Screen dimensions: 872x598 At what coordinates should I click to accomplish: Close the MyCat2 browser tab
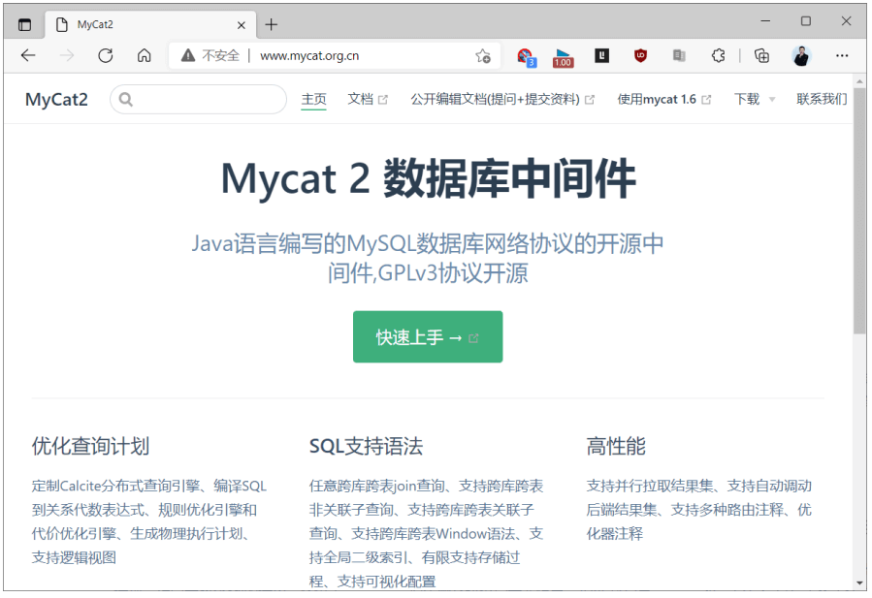[x=242, y=25]
